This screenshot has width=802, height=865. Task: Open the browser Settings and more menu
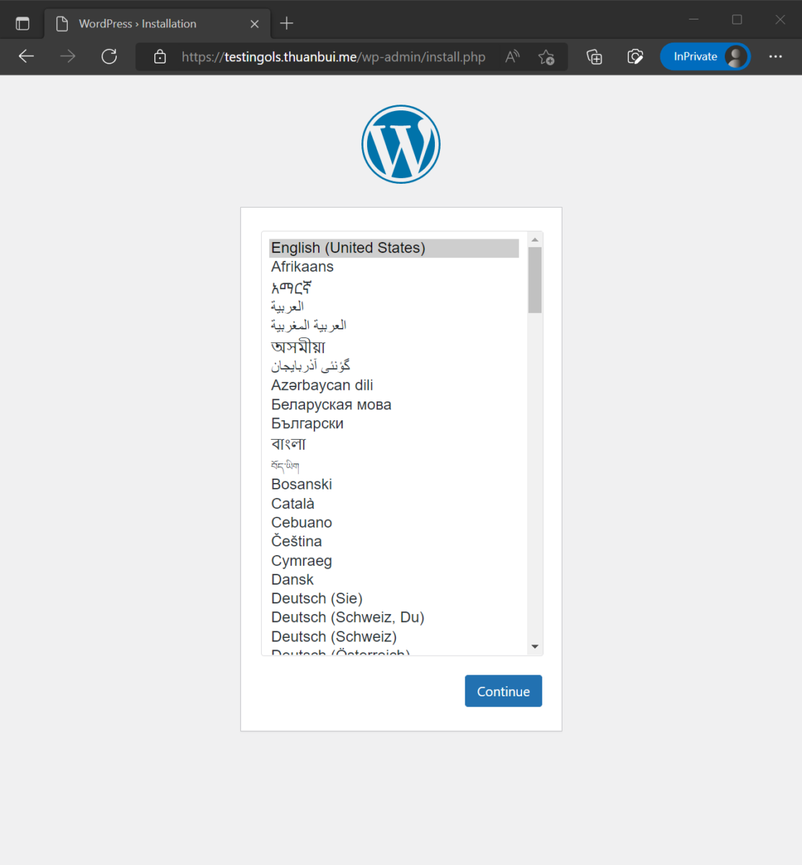tap(775, 56)
